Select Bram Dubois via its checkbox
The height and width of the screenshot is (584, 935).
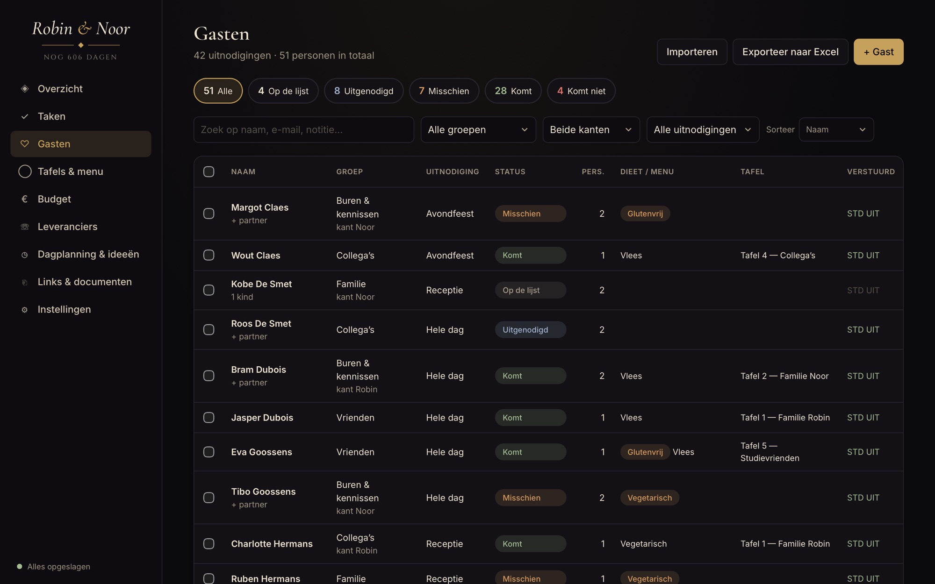(209, 376)
